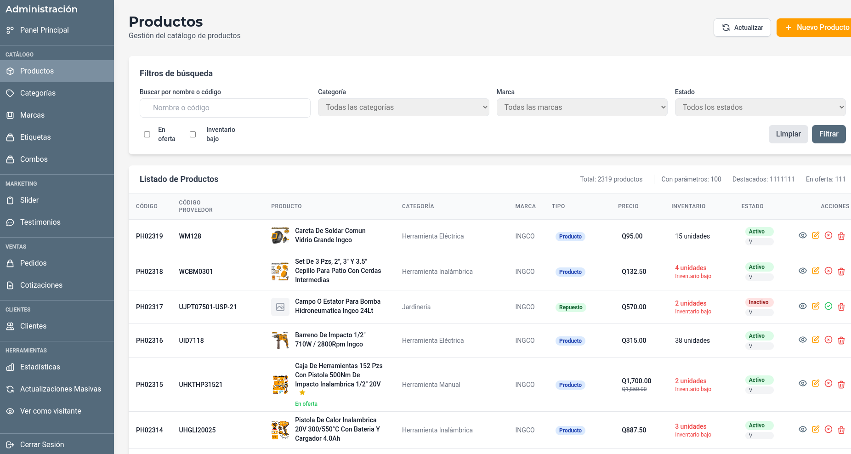Click the deactivate circle-x icon for PH02316
Image resolution: width=851 pixels, height=454 pixels.
point(828,340)
